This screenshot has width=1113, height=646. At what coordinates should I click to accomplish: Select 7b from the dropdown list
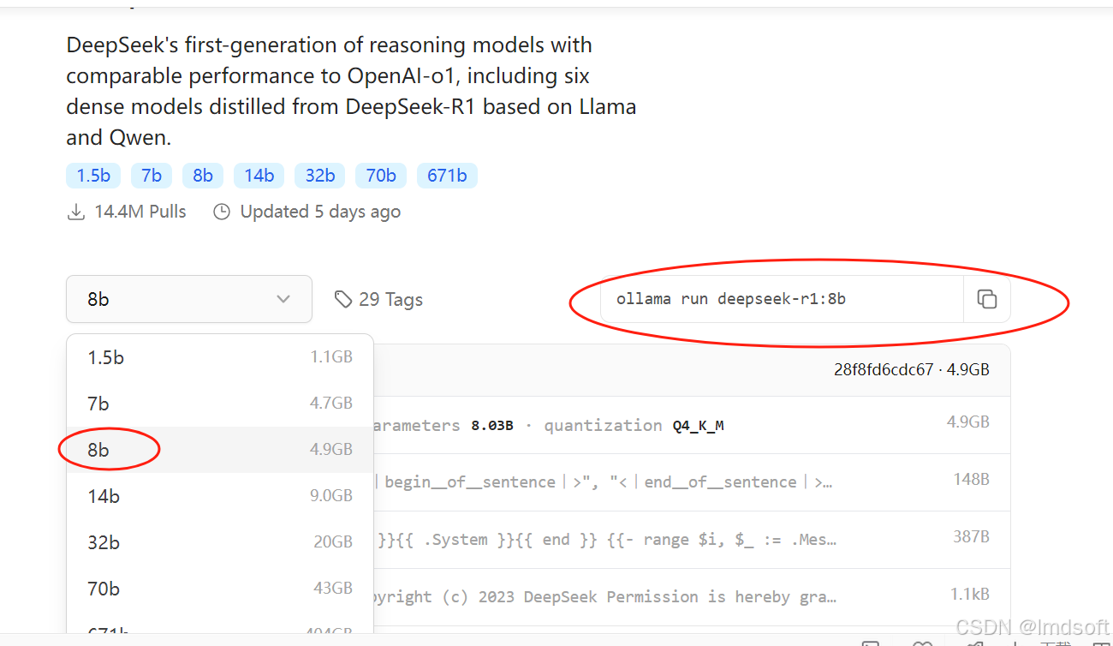coord(220,404)
